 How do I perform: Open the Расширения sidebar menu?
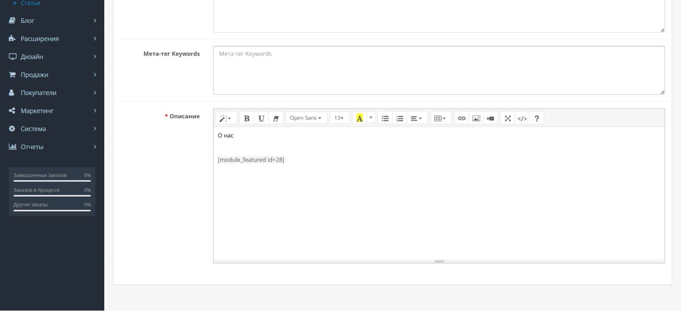[x=52, y=39]
